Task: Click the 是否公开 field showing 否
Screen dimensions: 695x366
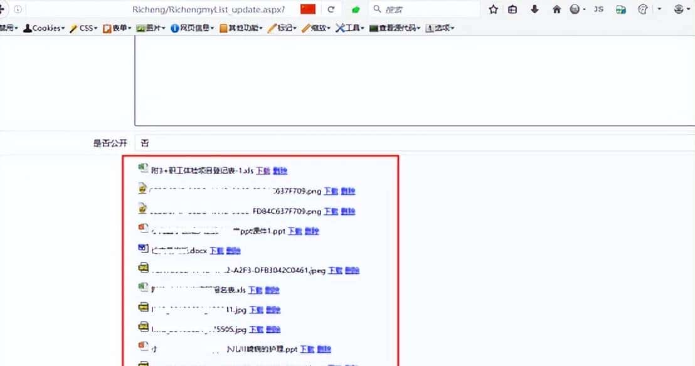Action: tap(415, 143)
